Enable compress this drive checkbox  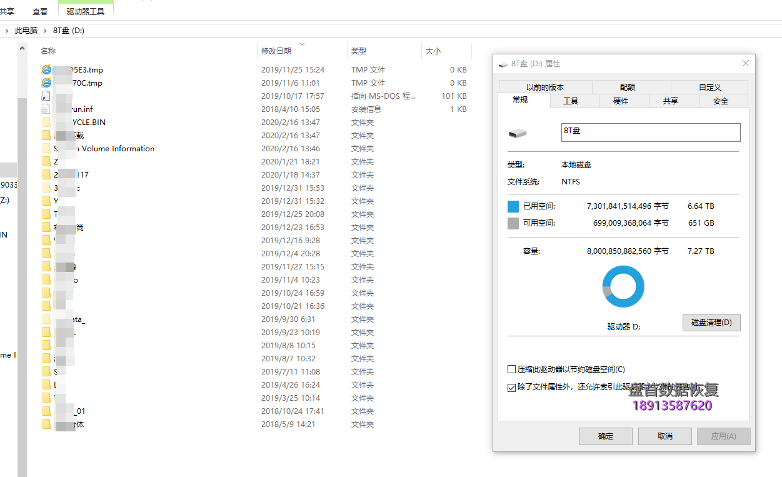[x=512, y=369]
